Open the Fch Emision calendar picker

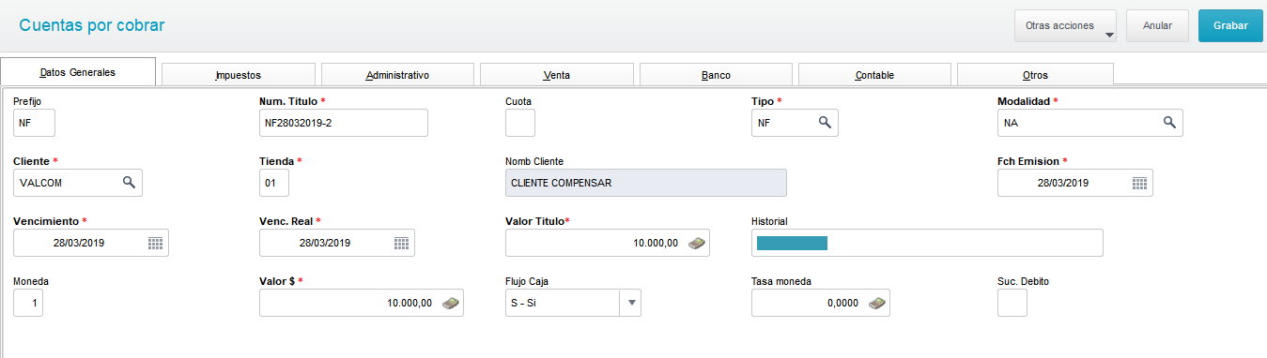(1139, 183)
